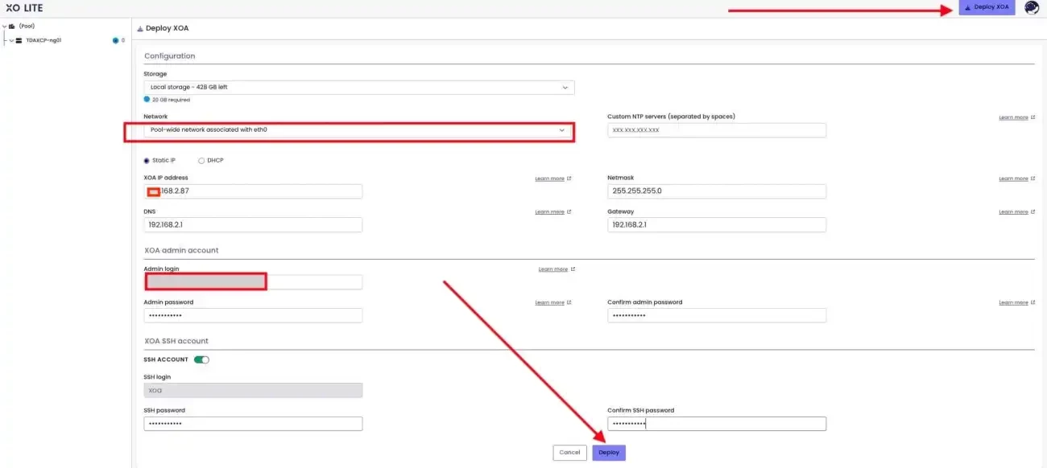Click the Configuration section heading
Viewport: 1047px width, 468px height.
coord(170,56)
